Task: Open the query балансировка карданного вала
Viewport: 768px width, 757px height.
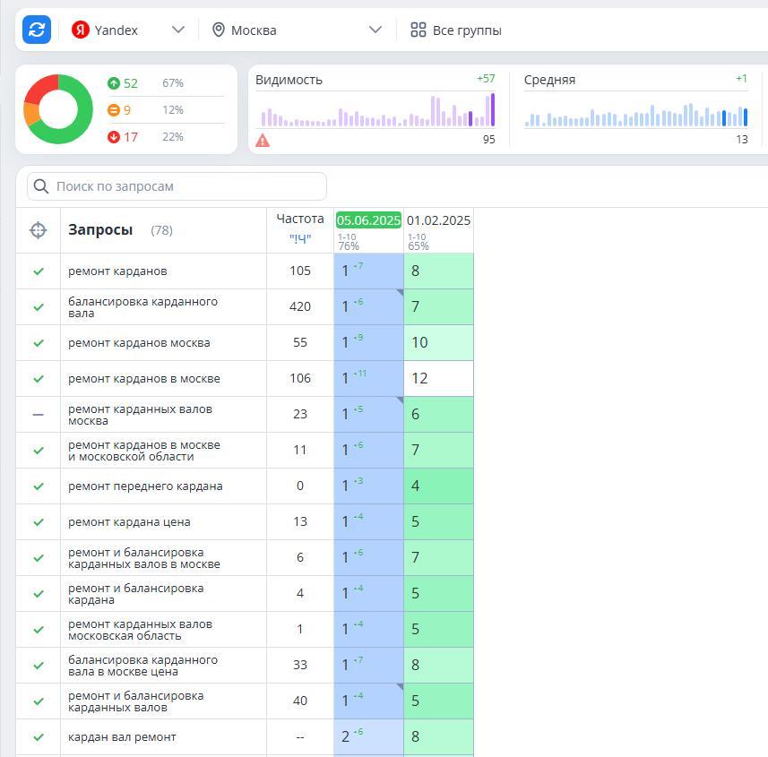Action: pos(142,307)
